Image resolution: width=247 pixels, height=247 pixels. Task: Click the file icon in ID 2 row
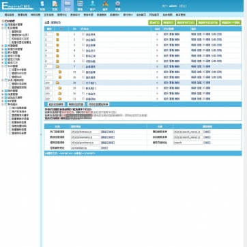[x=57, y=40]
